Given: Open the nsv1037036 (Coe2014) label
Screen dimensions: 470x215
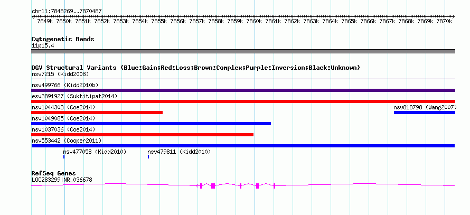Looking at the screenshot, I should (63, 129).
